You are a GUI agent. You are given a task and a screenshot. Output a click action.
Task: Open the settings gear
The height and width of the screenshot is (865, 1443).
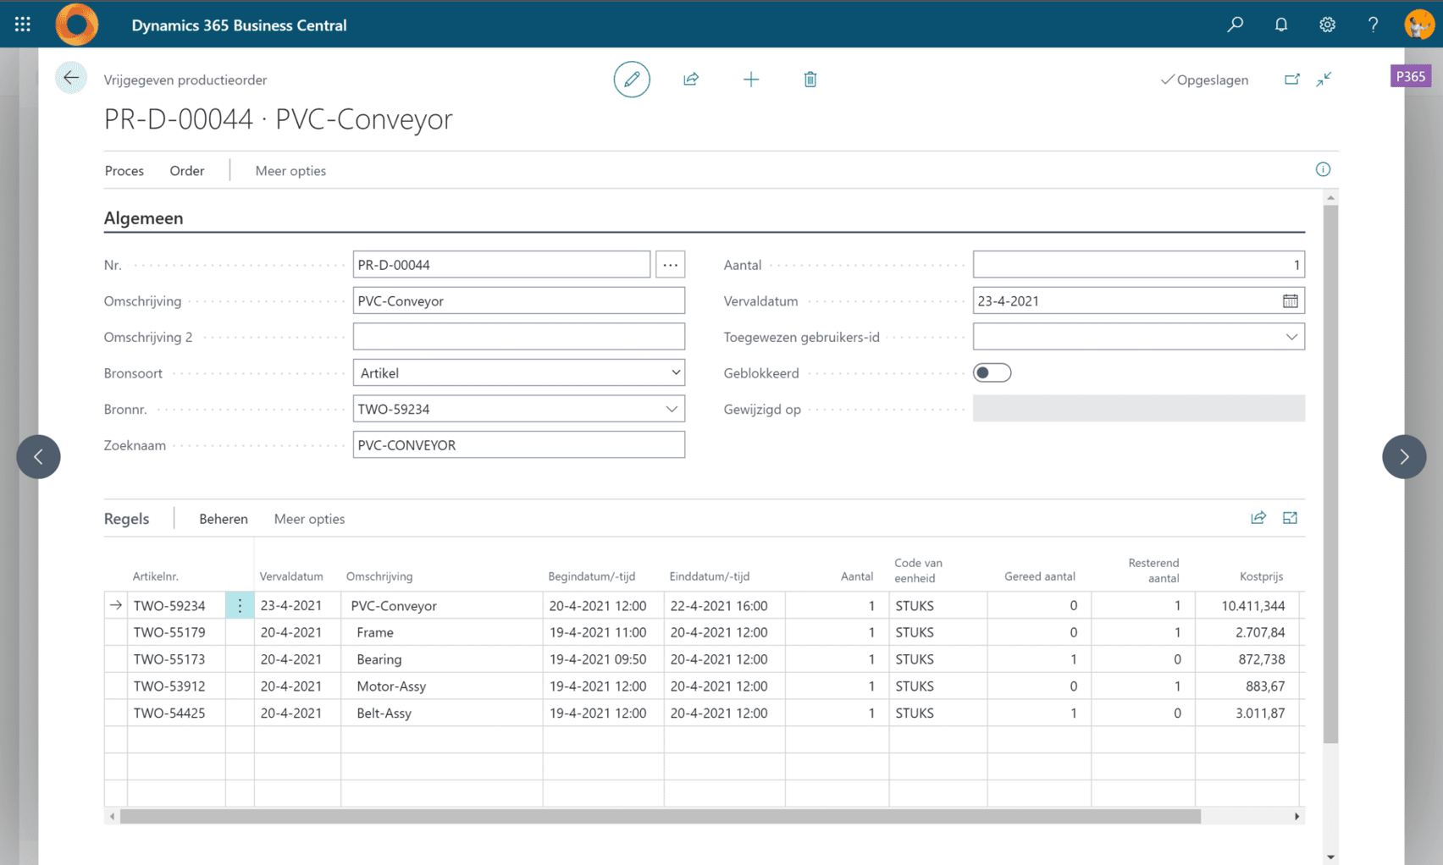[x=1327, y=25]
